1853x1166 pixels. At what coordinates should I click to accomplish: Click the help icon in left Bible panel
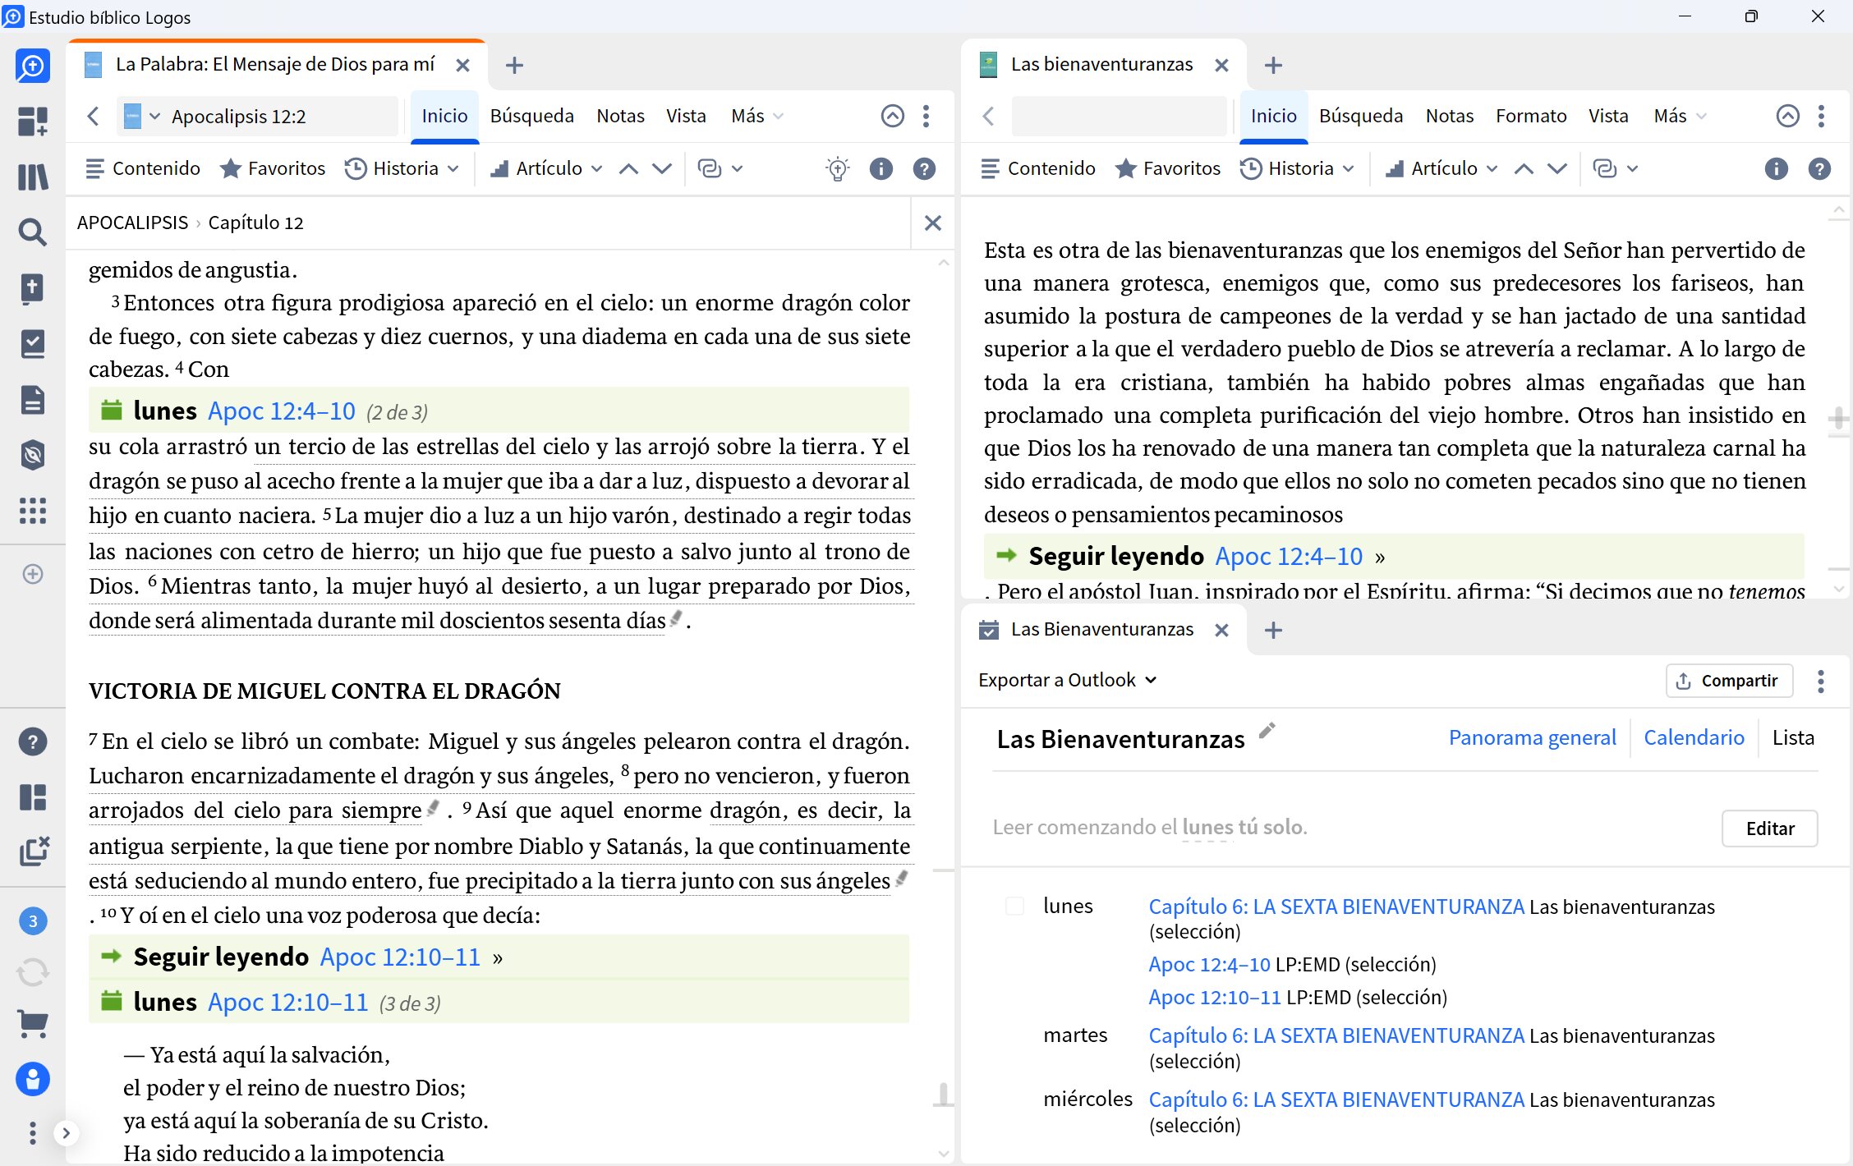click(924, 168)
